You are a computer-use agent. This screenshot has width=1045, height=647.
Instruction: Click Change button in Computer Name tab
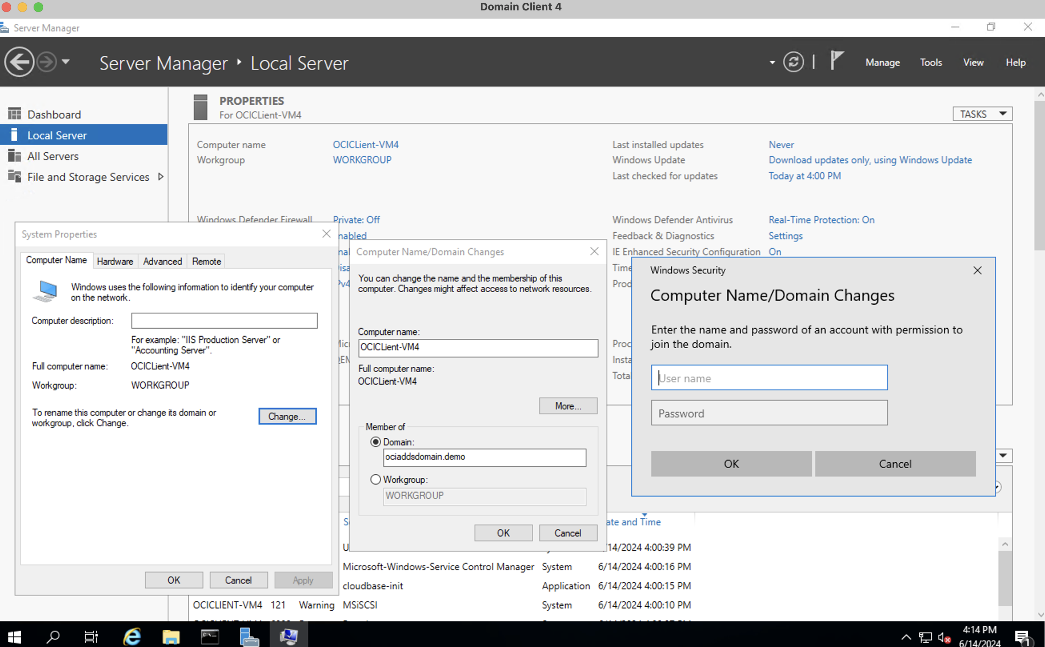point(286,415)
